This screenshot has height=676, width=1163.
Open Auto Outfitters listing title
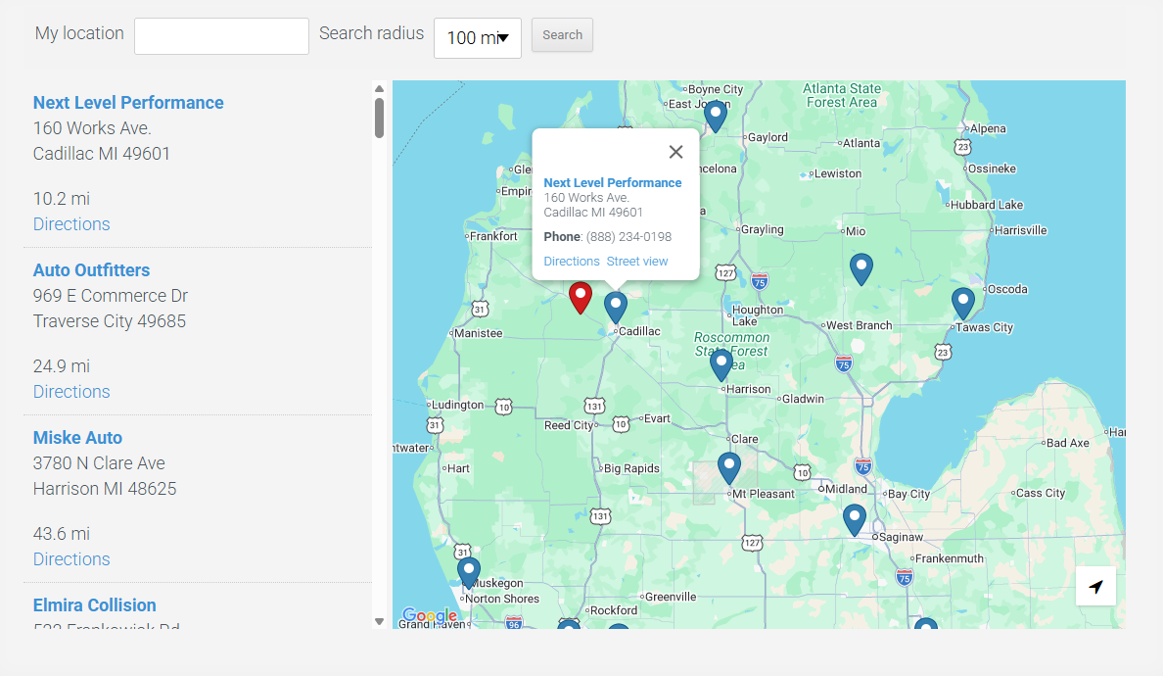click(x=91, y=270)
